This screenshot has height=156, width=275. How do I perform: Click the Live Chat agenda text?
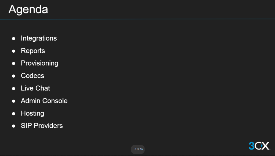(x=35, y=88)
